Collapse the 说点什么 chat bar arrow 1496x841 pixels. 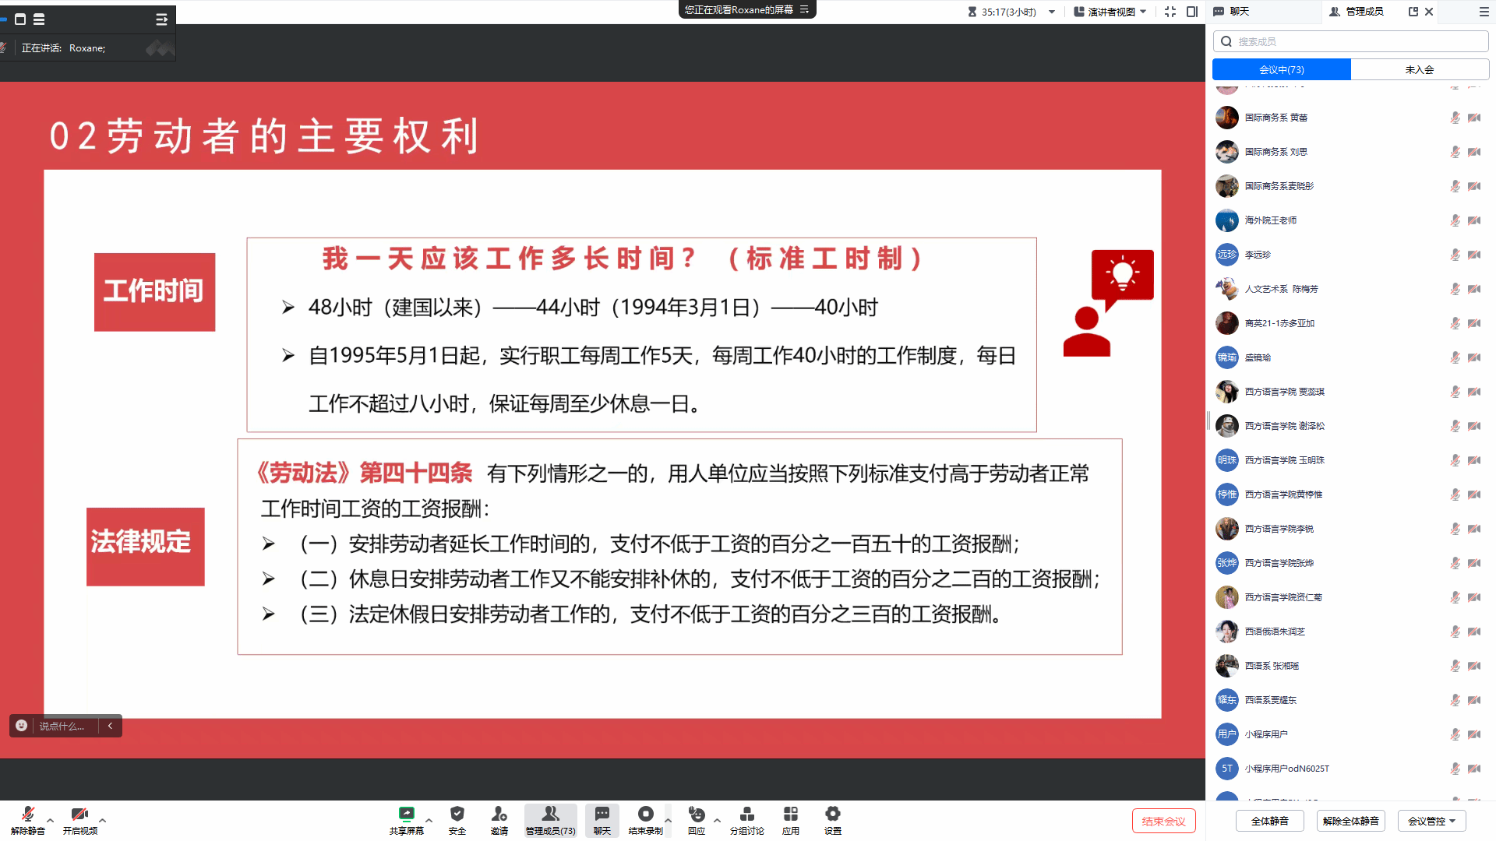point(110,726)
